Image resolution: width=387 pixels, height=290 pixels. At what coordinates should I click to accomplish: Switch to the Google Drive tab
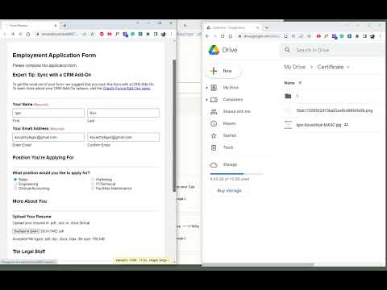(231, 27)
